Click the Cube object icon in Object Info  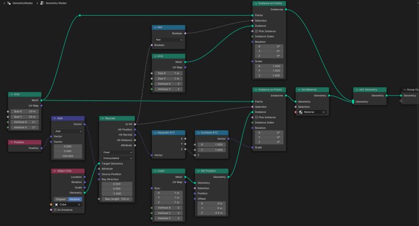click(x=57, y=205)
